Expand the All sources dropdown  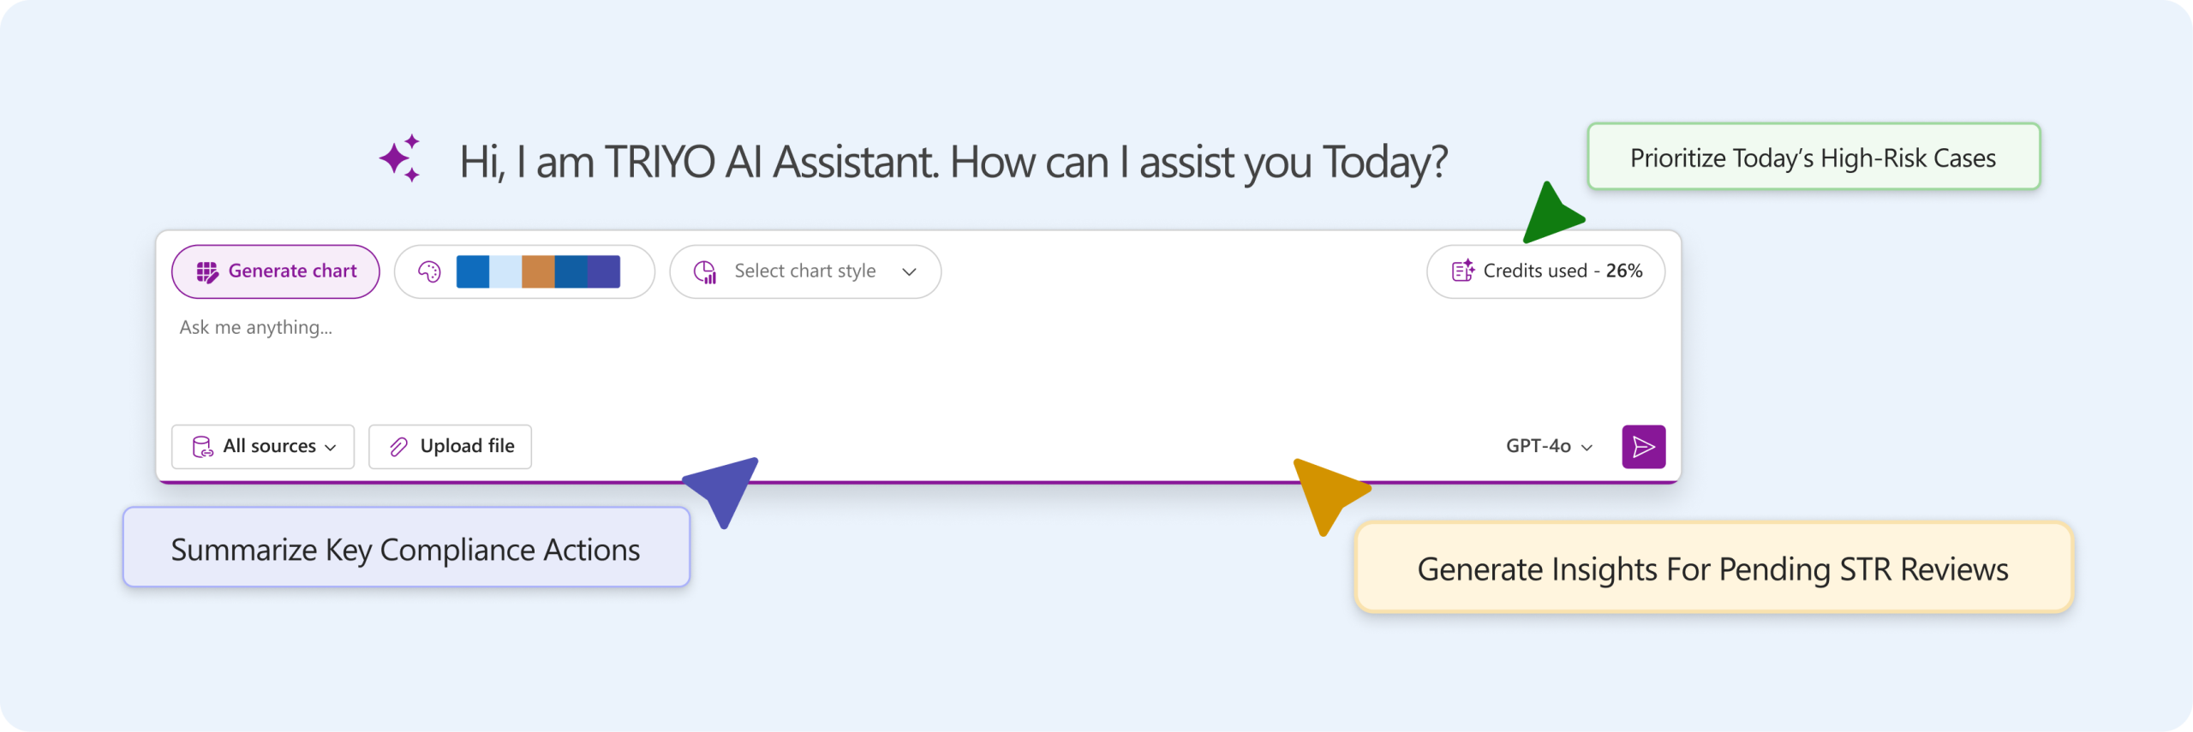coord(263,447)
